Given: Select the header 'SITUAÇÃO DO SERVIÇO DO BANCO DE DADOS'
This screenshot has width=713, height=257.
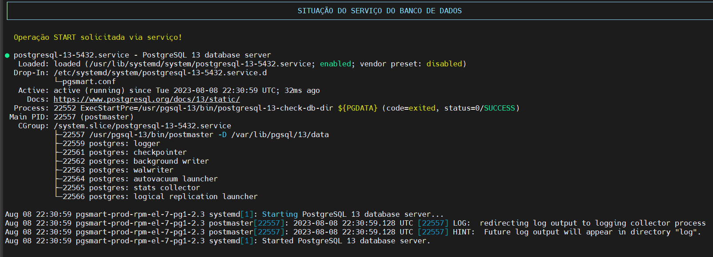Looking at the screenshot, I should pos(379,11).
